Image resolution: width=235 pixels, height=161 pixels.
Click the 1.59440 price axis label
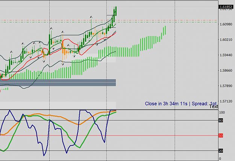pyautogui.click(x=226, y=55)
